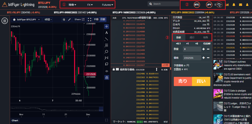This screenshot has height=124, width=252.
Task: Select BTC/JPY-30DEC2022 in the ticker
Action: [x=193, y=12]
